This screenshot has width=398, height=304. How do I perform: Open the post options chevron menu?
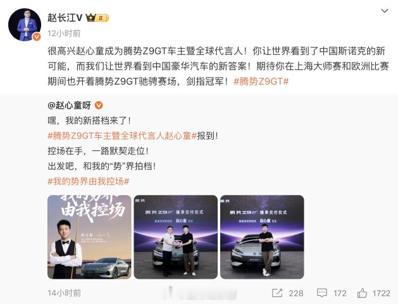click(385, 11)
